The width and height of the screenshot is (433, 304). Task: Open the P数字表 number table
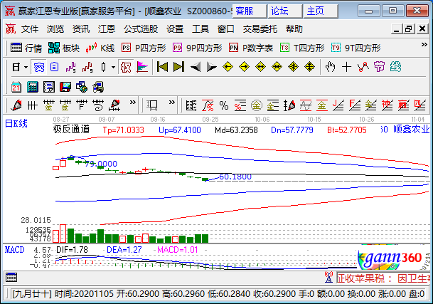[251, 48]
